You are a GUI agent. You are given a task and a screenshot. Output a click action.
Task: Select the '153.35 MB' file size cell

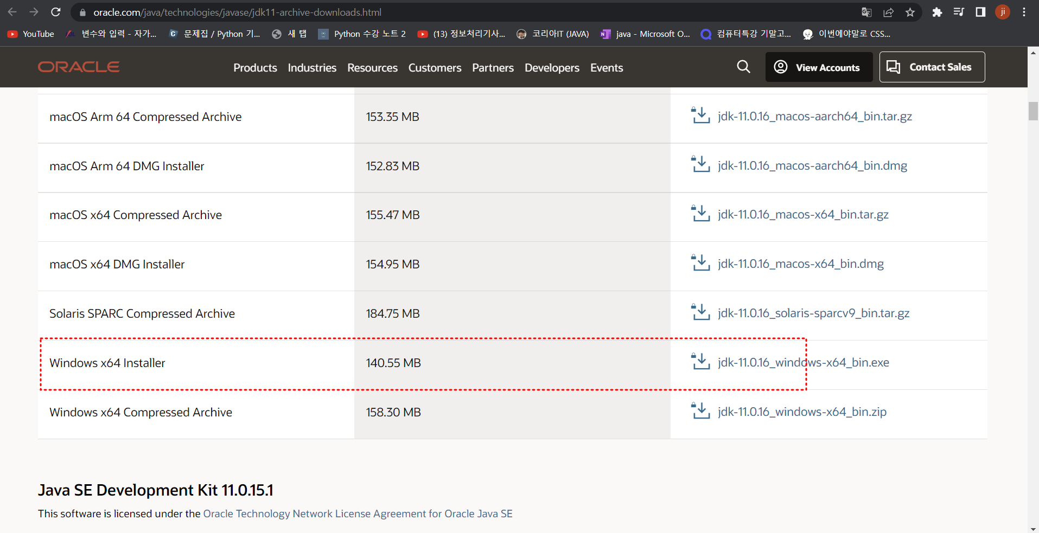pos(393,117)
